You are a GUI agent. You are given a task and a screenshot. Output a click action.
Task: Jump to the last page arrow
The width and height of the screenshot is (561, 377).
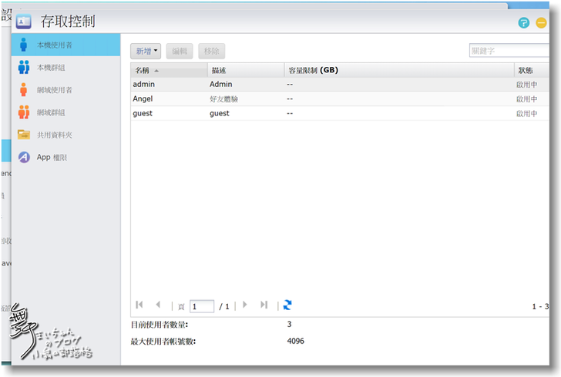[x=264, y=305]
